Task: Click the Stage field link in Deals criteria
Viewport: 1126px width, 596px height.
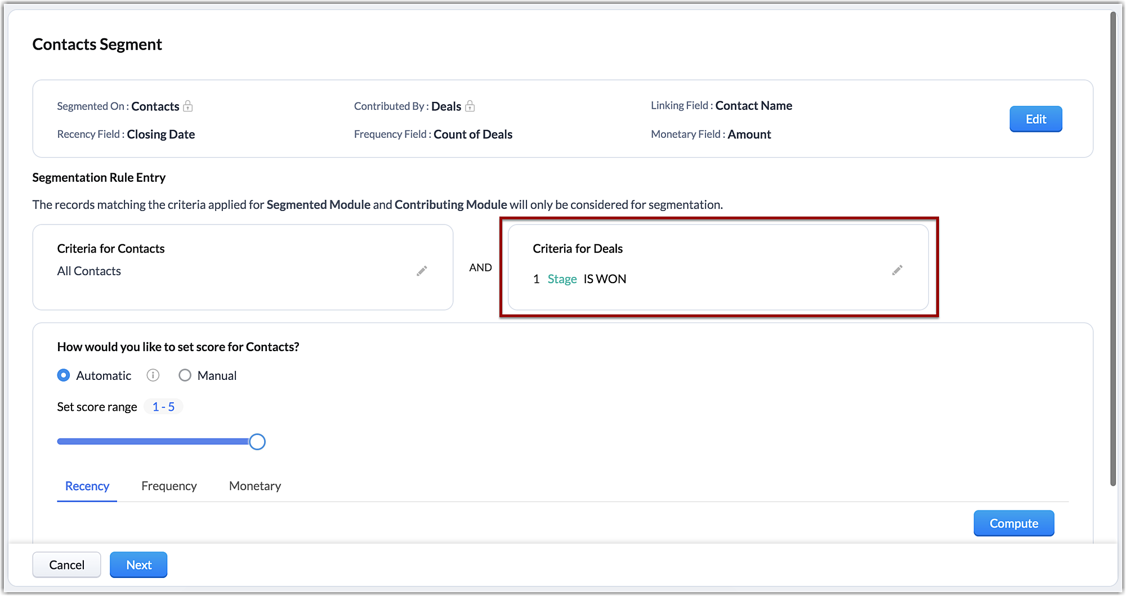Action: [562, 279]
